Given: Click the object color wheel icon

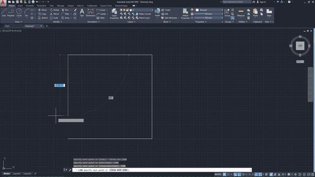Looking at the screenshot, I should pyautogui.click(x=192, y=10).
